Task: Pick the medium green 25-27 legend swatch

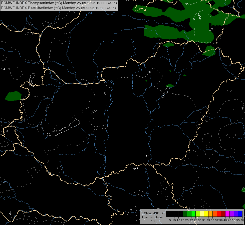Action: point(189,214)
